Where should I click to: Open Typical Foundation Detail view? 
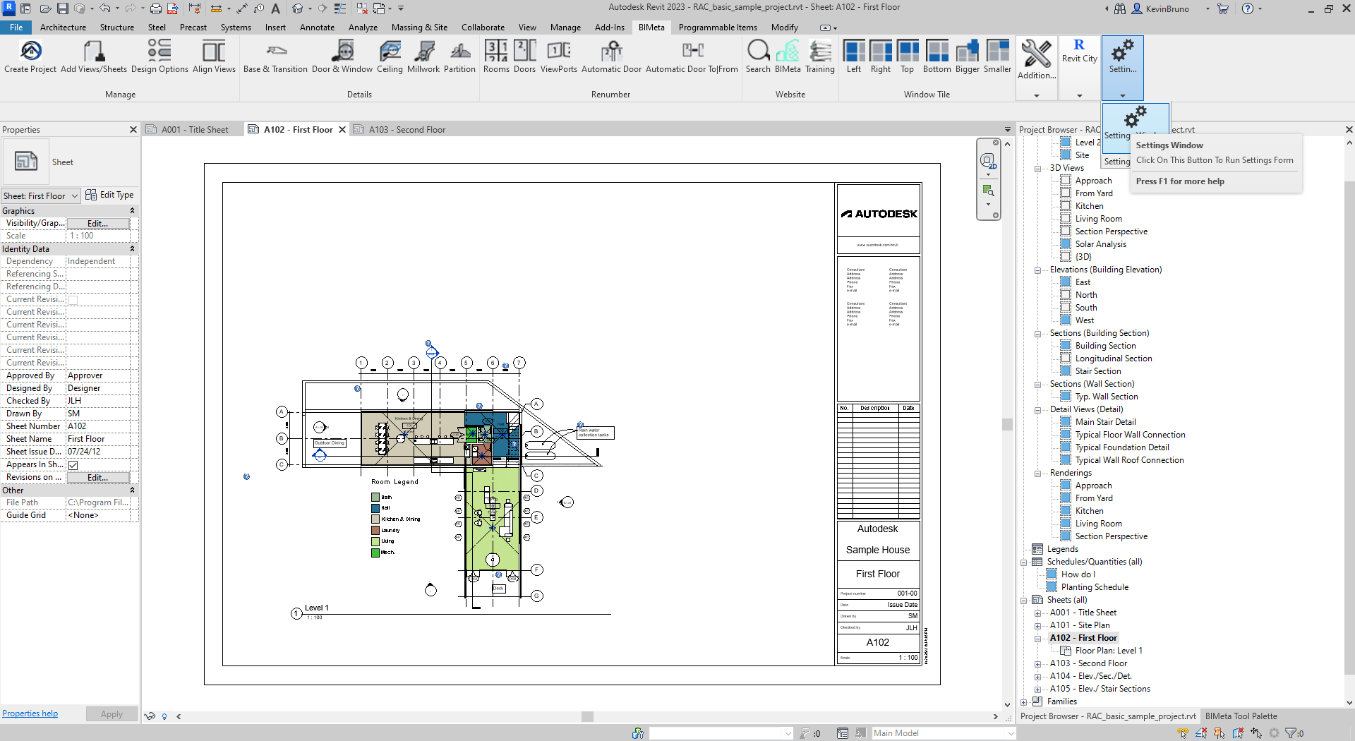tap(1122, 448)
